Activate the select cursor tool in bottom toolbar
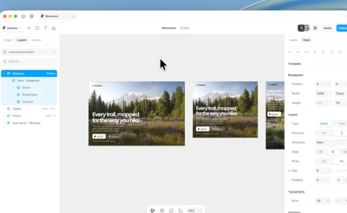The image size is (347, 213). click(x=153, y=211)
